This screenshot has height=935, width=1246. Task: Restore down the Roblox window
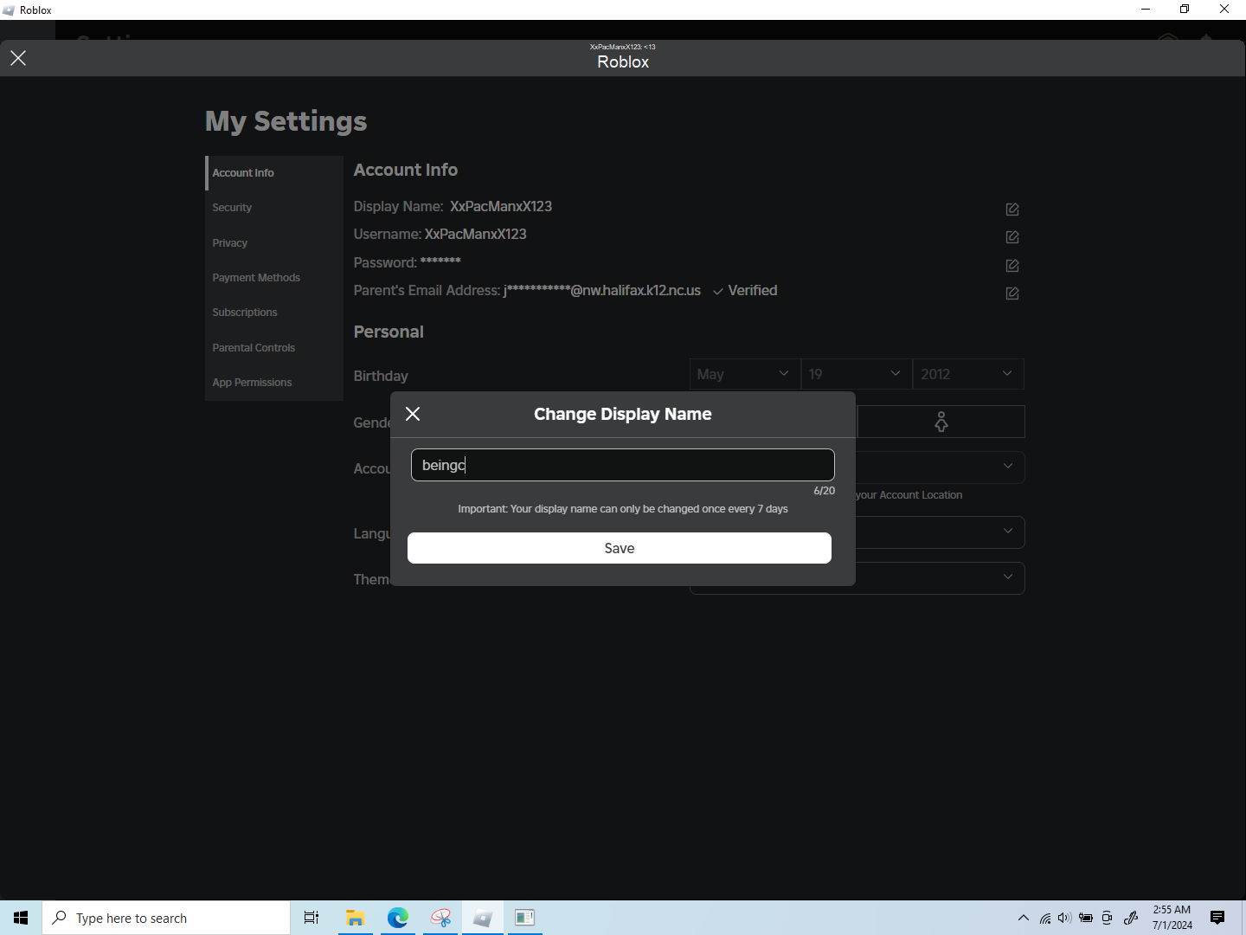[1185, 10]
